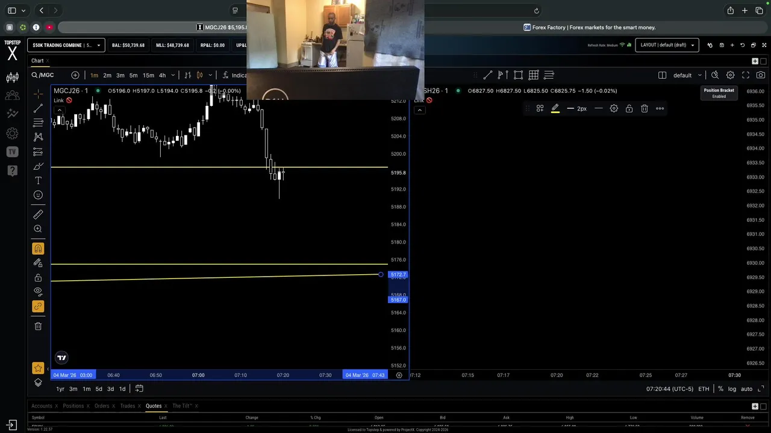Screen dimensions: 771x433
Task: Click the add symbol plus circle
Action: (75, 75)
